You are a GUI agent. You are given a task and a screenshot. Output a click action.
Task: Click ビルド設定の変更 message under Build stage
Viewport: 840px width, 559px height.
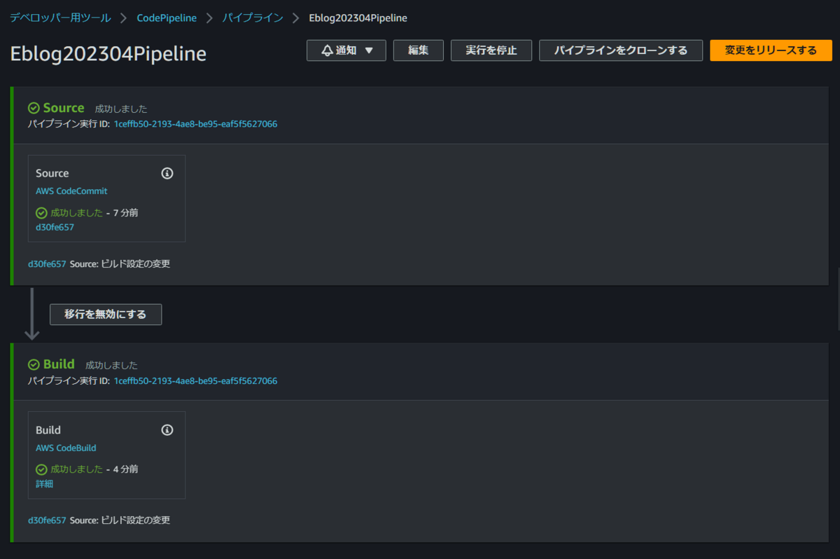(x=136, y=520)
